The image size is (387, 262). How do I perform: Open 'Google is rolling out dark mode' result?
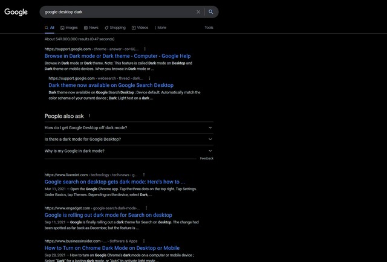click(x=108, y=215)
